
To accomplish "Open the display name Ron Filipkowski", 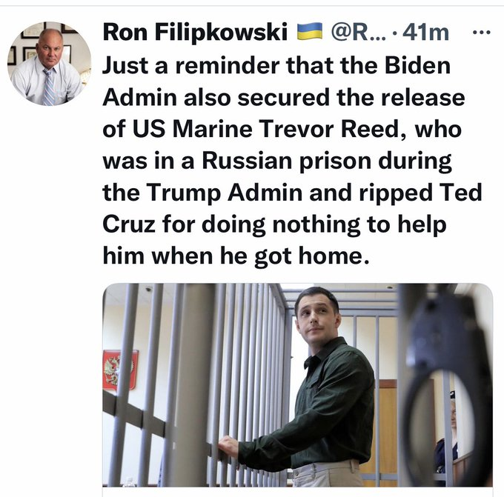I will 195,32.
